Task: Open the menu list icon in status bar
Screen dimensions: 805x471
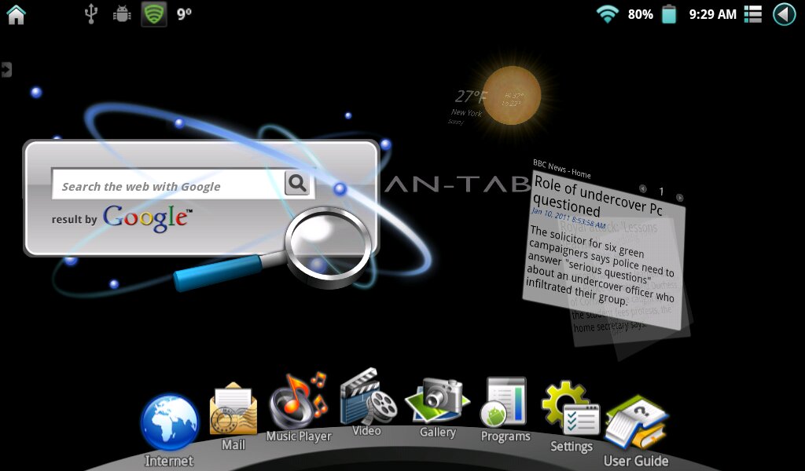Action: coord(753,14)
